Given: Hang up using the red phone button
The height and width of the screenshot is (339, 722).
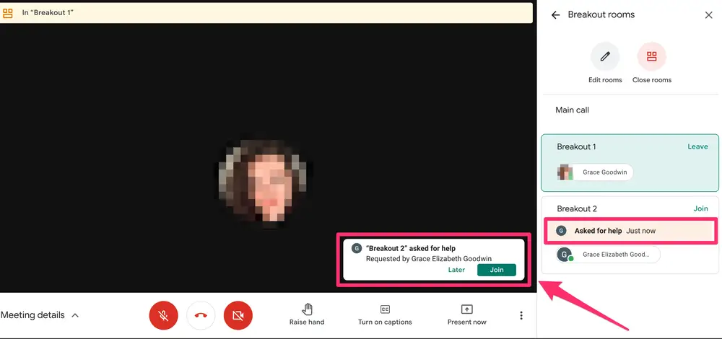Looking at the screenshot, I should click(201, 315).
